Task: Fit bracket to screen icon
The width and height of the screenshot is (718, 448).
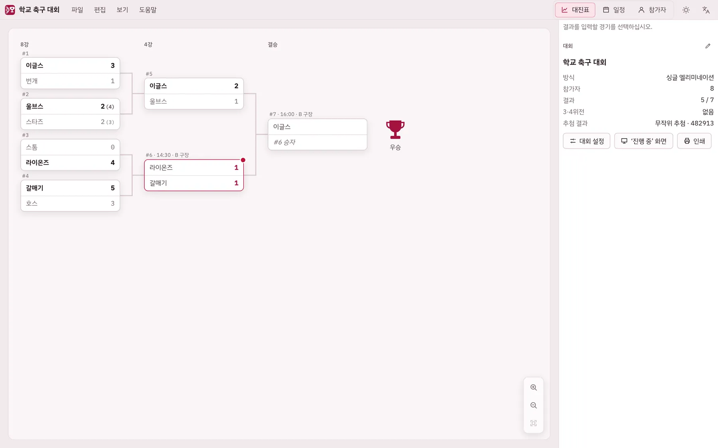Action: 533,423
